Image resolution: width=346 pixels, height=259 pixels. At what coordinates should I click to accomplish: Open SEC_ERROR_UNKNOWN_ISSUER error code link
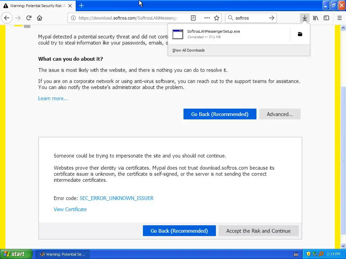tap(117, 198)
